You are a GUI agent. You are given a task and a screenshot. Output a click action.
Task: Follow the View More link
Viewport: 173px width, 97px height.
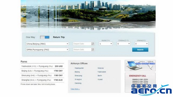point(75,89)
